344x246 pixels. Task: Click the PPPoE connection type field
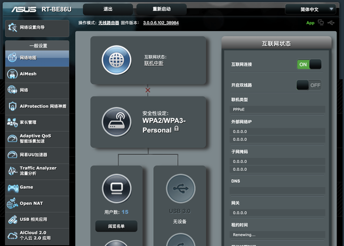[x=277, y=109]
